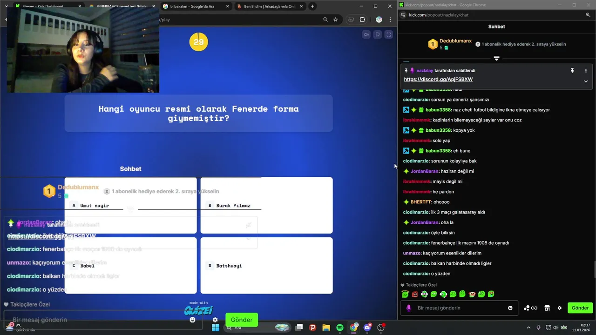The width and height of the screenshot is (596, 335).
Task: Open the volume control in system tray
Action: [x=556, y=328]
